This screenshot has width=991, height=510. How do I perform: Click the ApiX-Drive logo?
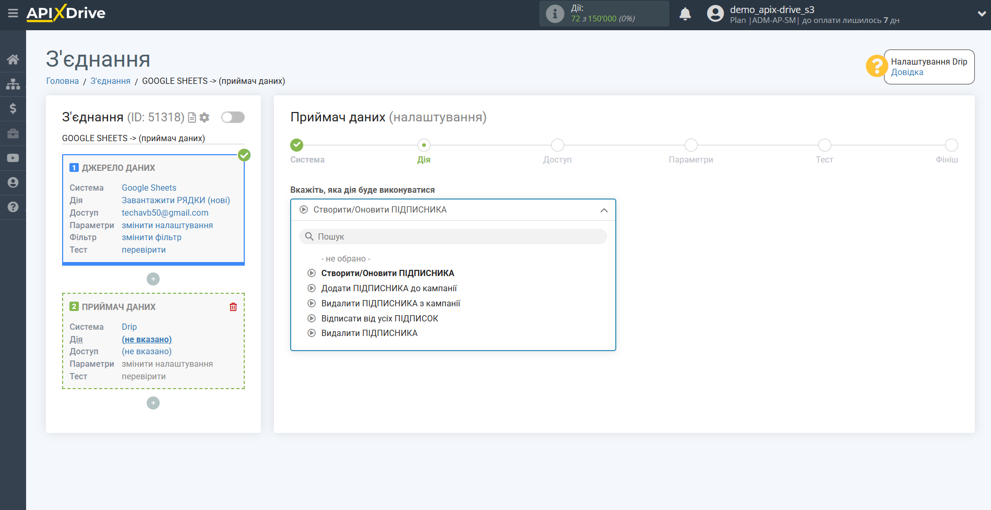point(66,13)
